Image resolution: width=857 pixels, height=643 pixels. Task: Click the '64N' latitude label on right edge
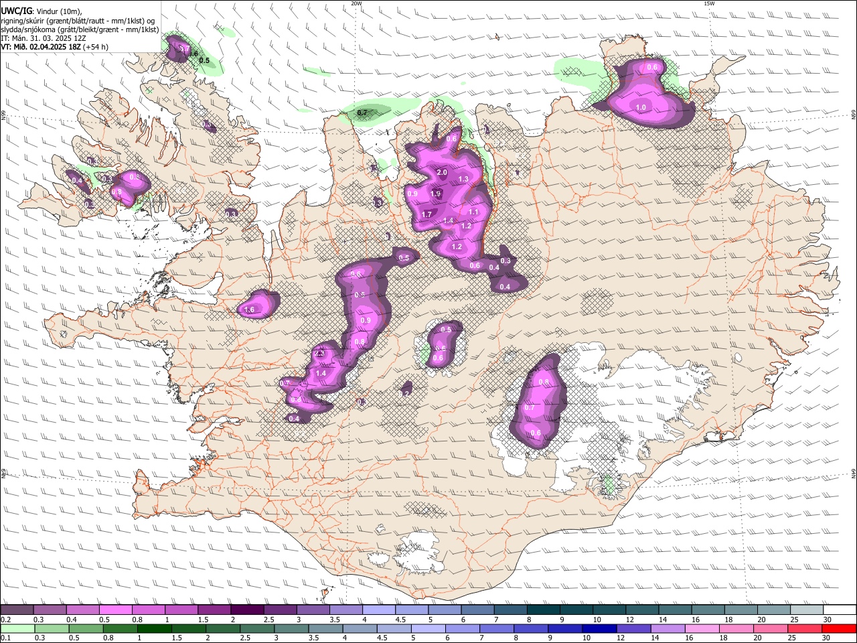854,473
